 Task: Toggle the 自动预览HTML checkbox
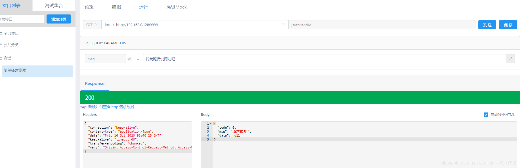(x=486, y=115)
